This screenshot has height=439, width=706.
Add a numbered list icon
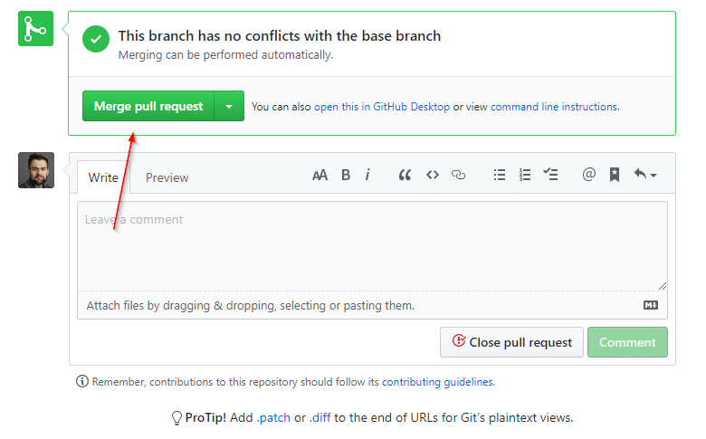click(525, 175)
